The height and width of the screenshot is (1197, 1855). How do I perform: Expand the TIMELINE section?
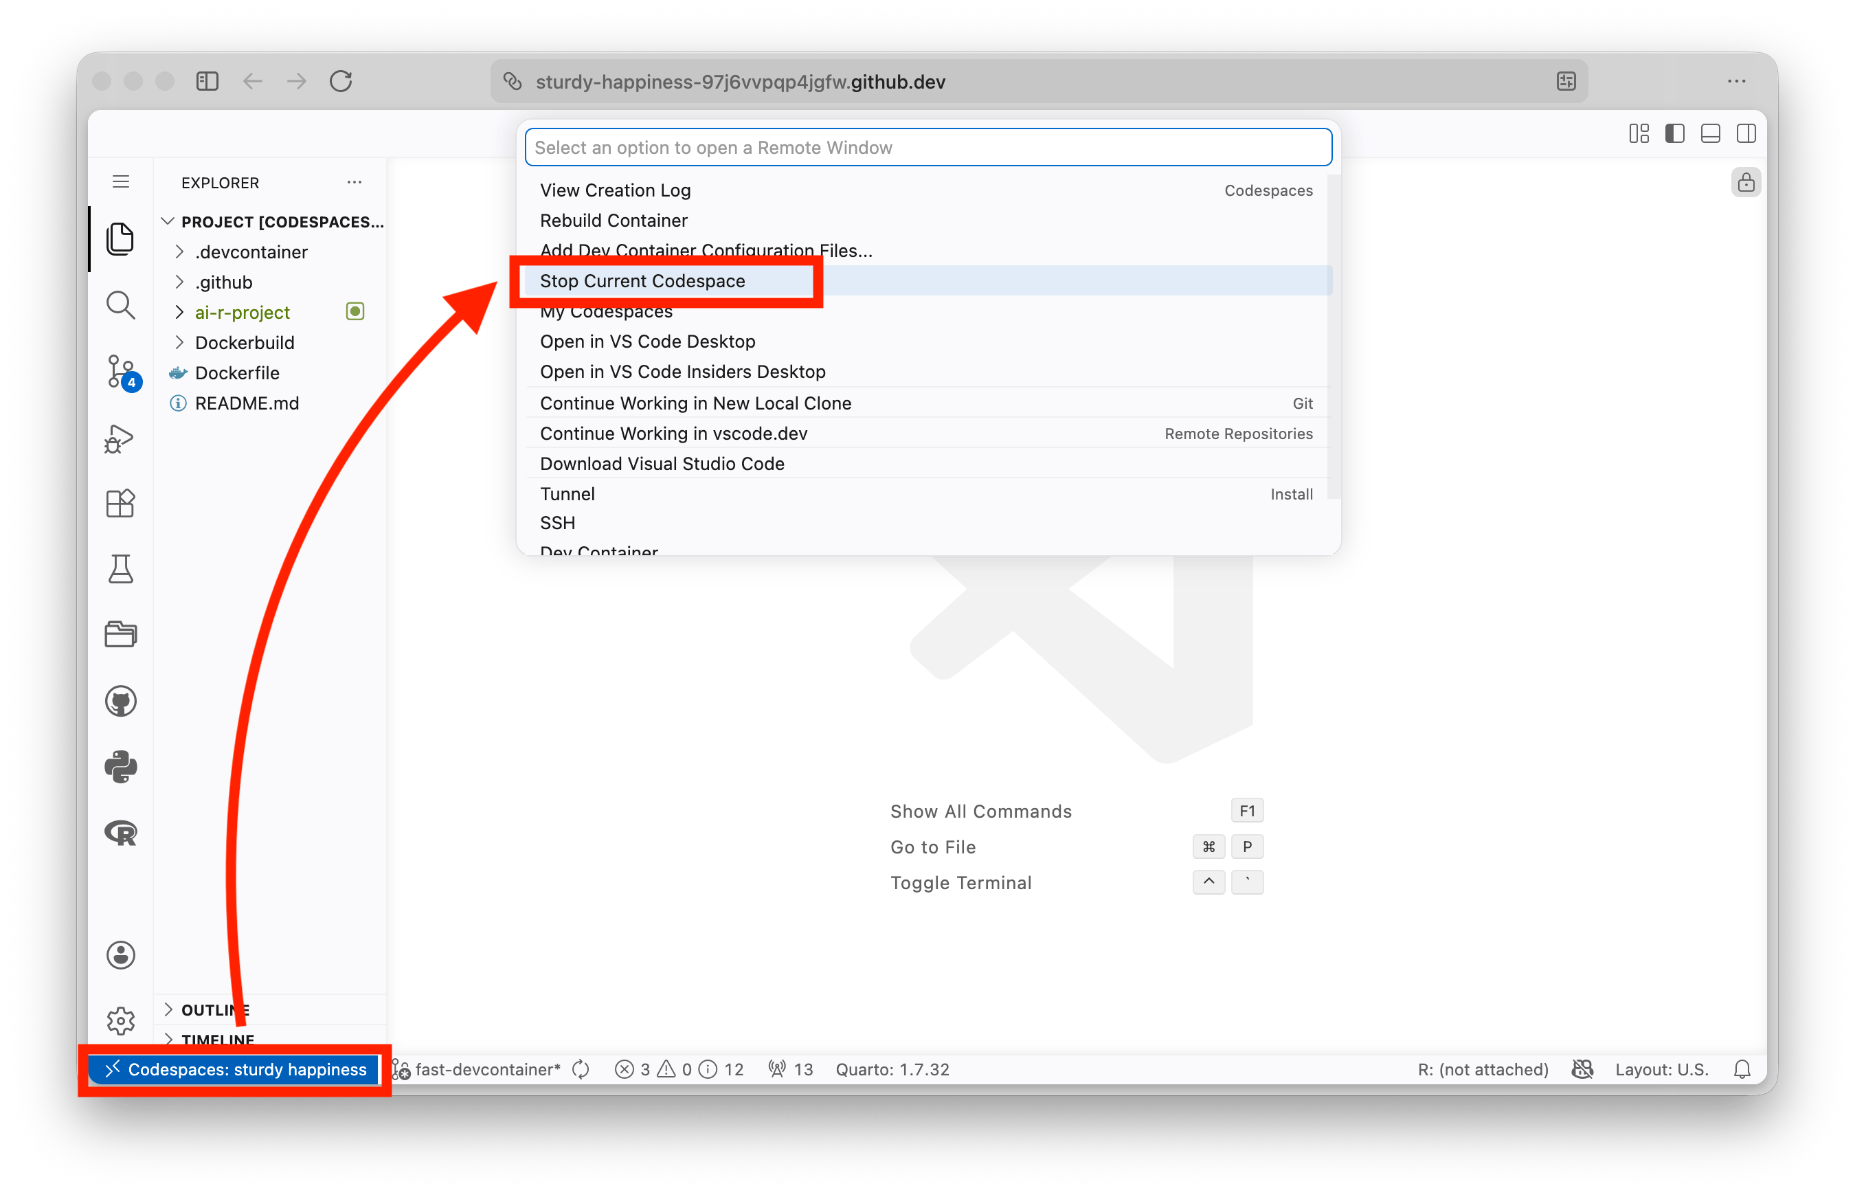[271, 1039]
